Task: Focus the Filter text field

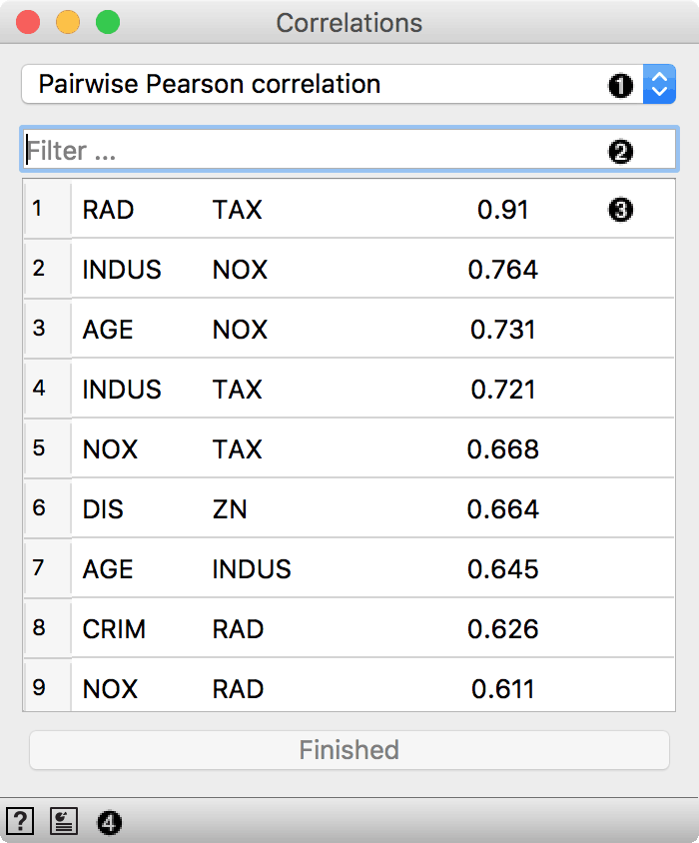Action: pos(310,151)
